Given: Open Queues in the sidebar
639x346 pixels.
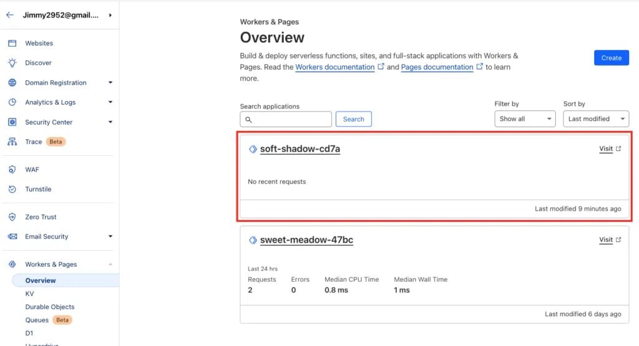Looking at the screenshot, I should point(37,320).
